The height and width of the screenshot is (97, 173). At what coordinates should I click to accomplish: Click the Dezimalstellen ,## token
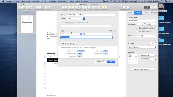[x=80, y=54]
